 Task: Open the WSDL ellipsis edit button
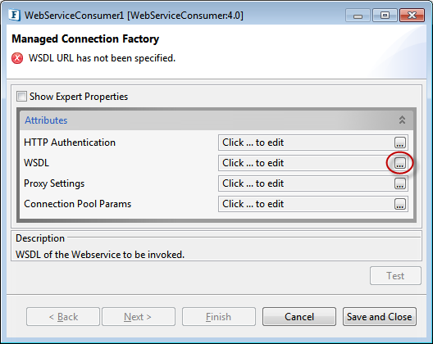click(400, 163)
